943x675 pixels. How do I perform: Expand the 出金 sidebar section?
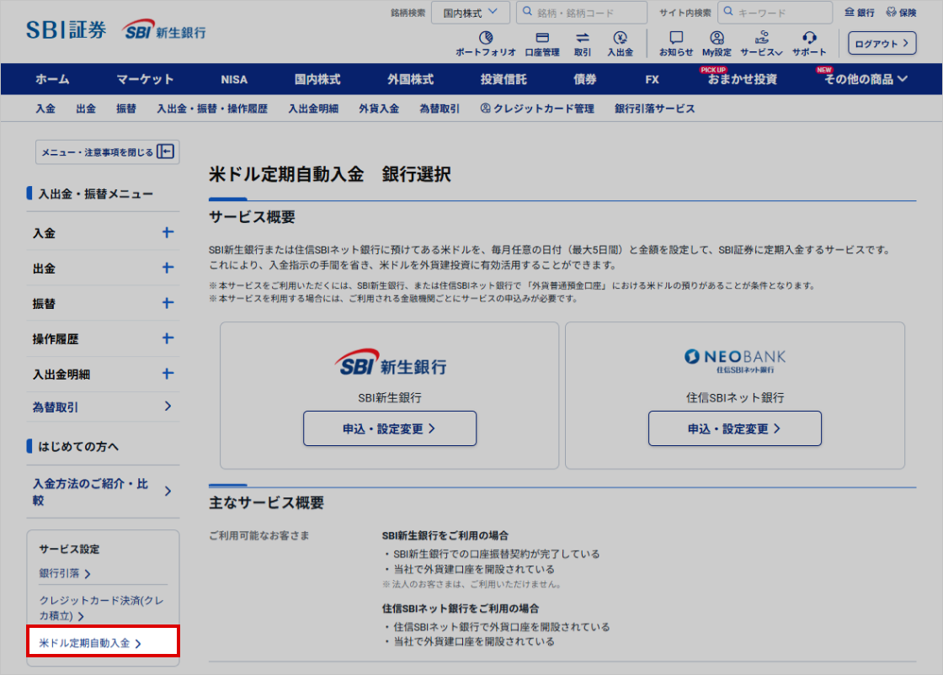(168, 268)
